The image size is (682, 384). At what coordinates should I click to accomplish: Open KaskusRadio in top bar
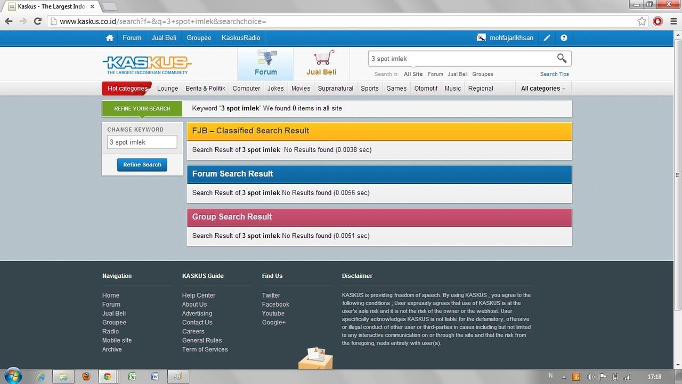click(241, 38)
